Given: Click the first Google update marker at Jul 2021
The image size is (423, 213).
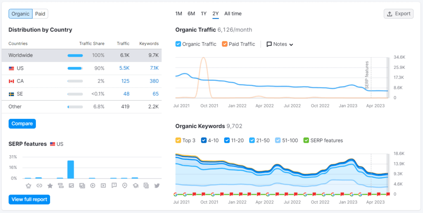Looking at the screenshot, I should point(176,194).
